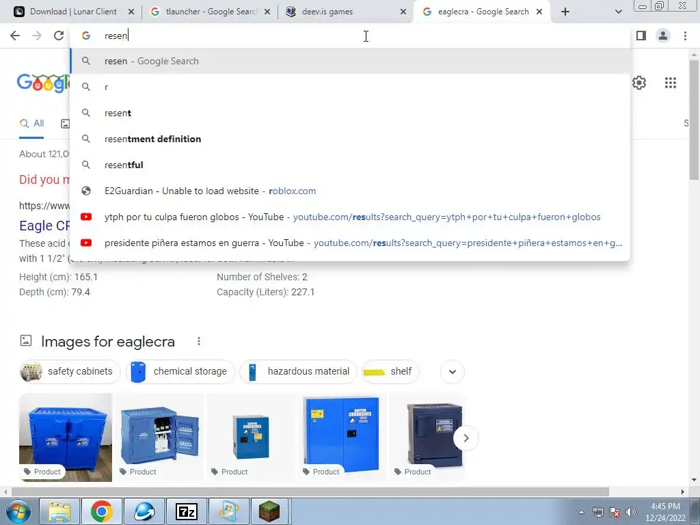The height and width of the screenshot is (525, 700).
Task: Filter images by shelf chip
Action: pos(390,371)
